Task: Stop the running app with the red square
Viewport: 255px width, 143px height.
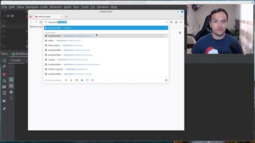Action: (4, 74)
